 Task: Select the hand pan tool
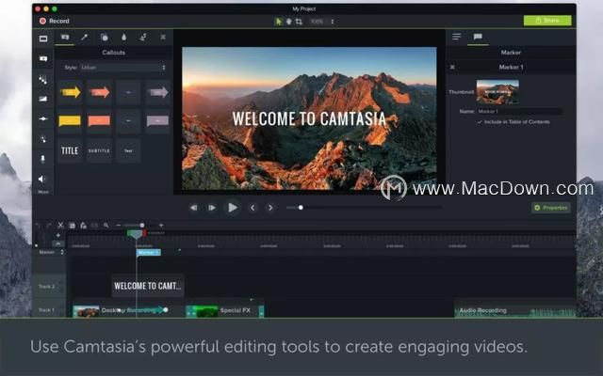(x=289, y=22)
